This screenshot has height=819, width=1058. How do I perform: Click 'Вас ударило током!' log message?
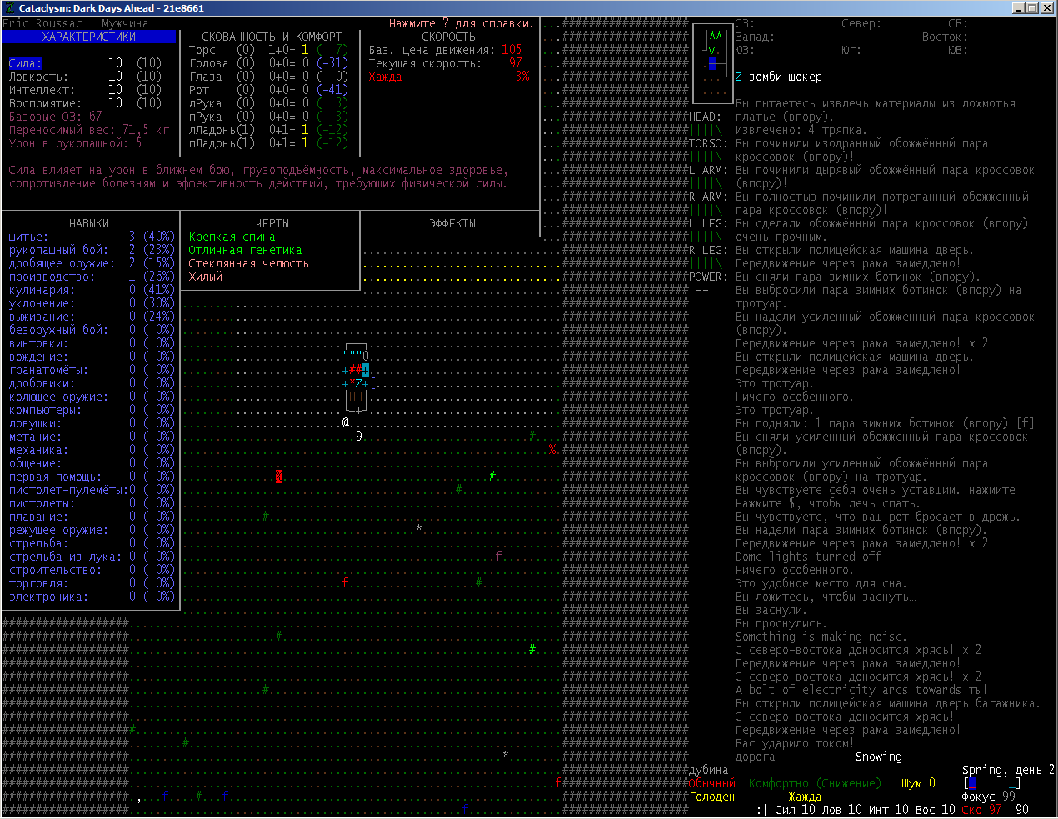[795, 743]
